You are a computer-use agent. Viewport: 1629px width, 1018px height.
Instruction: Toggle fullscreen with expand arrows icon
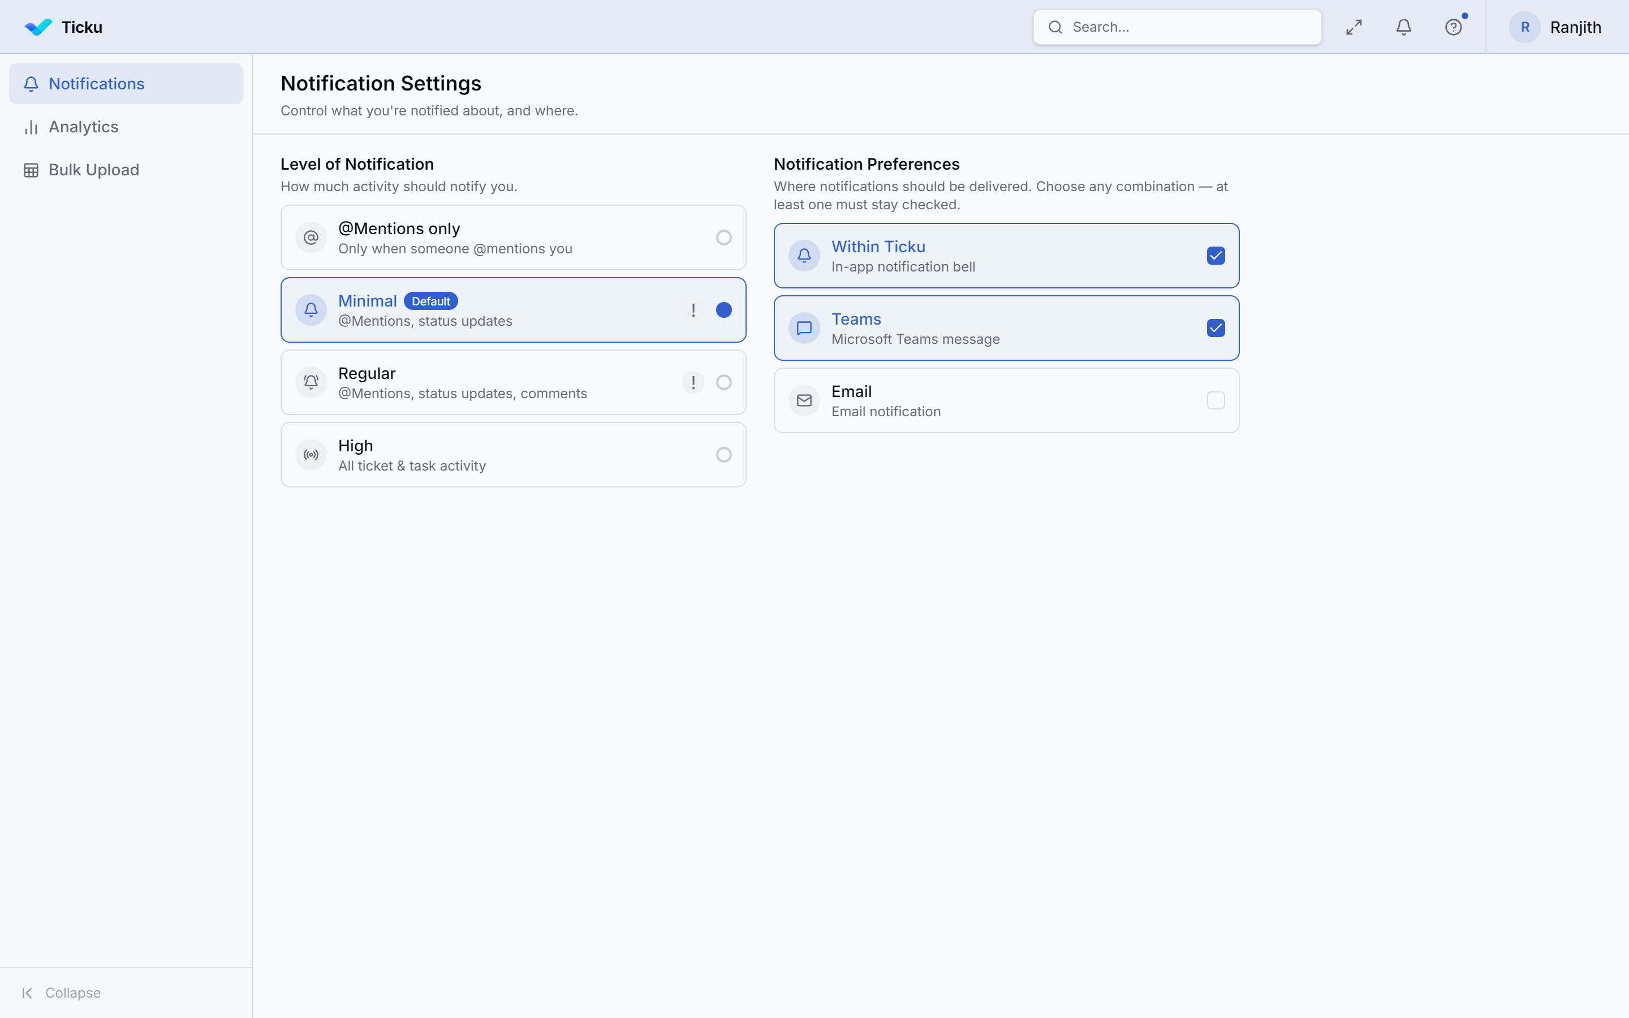click(x=1354, y=27)
